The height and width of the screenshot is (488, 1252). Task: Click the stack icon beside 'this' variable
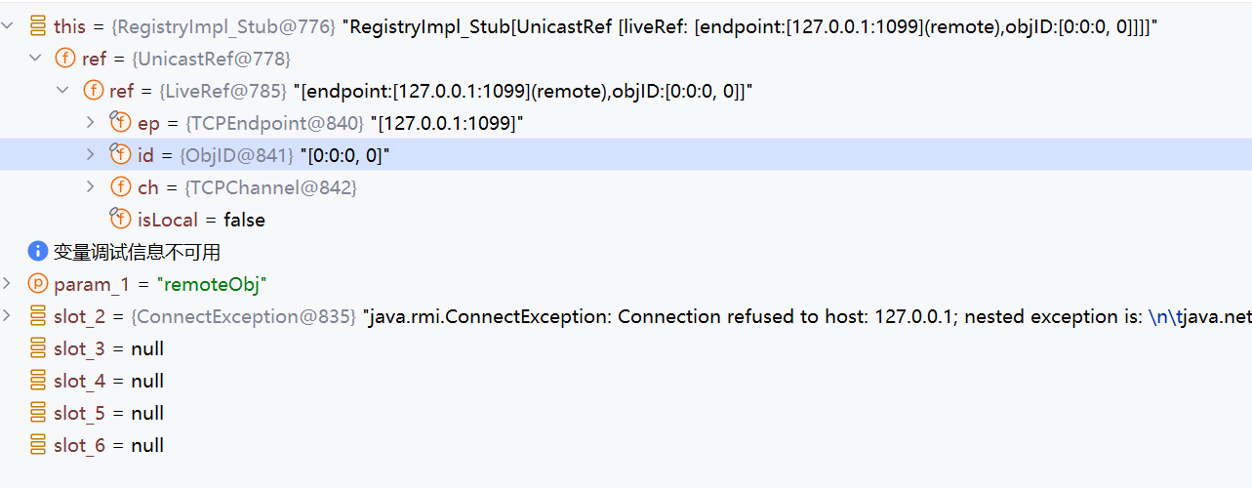pyautogui.click(x=38, y=26)
